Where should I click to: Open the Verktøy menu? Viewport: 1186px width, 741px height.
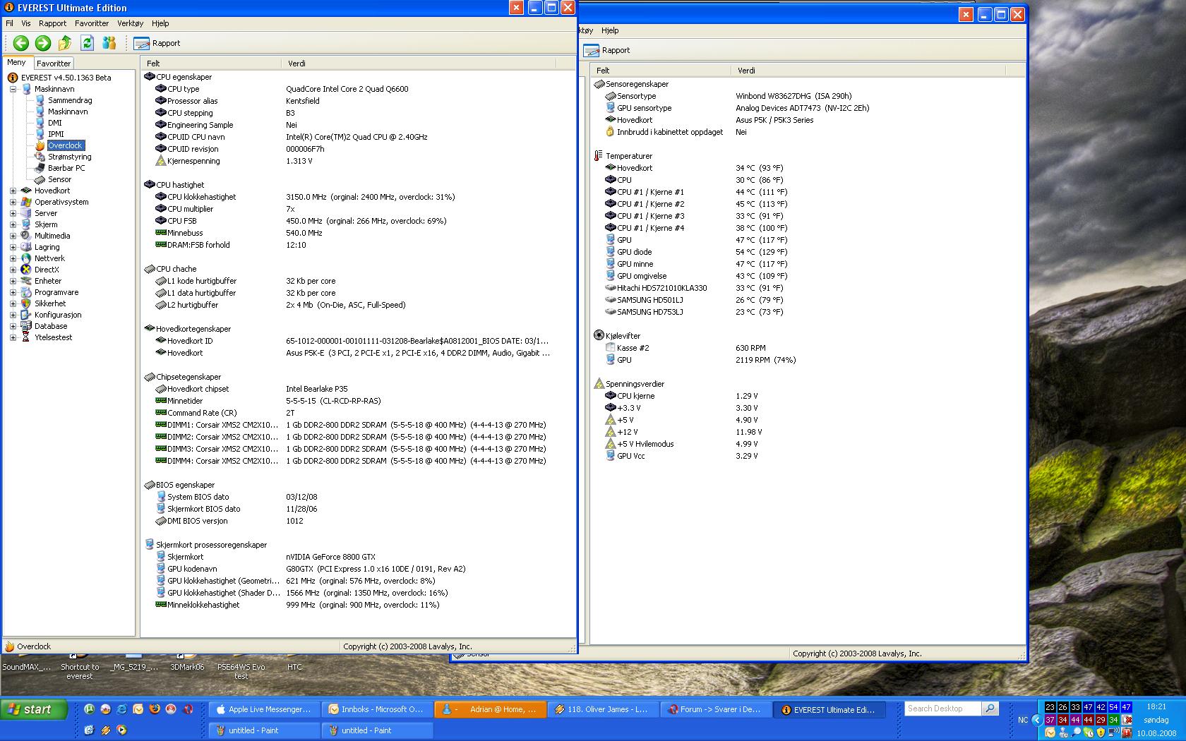coord(131,23)
